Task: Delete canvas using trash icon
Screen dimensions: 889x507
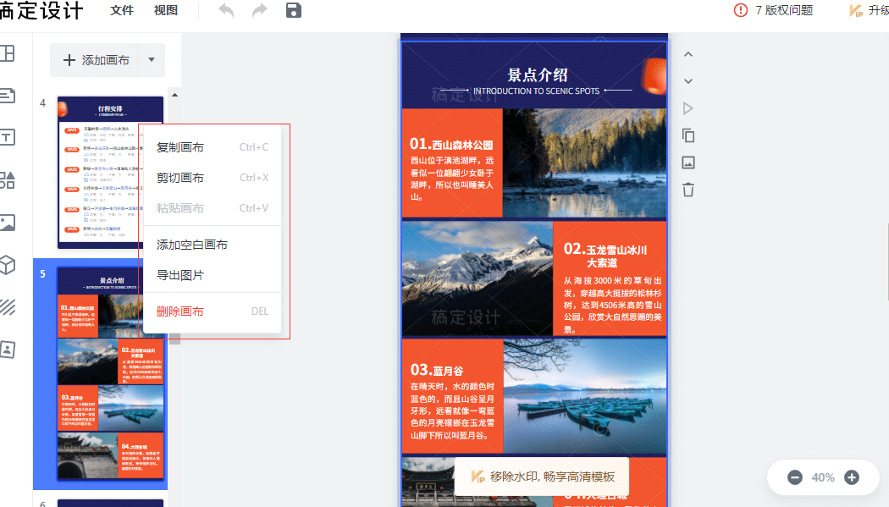Action: (687, 190)
